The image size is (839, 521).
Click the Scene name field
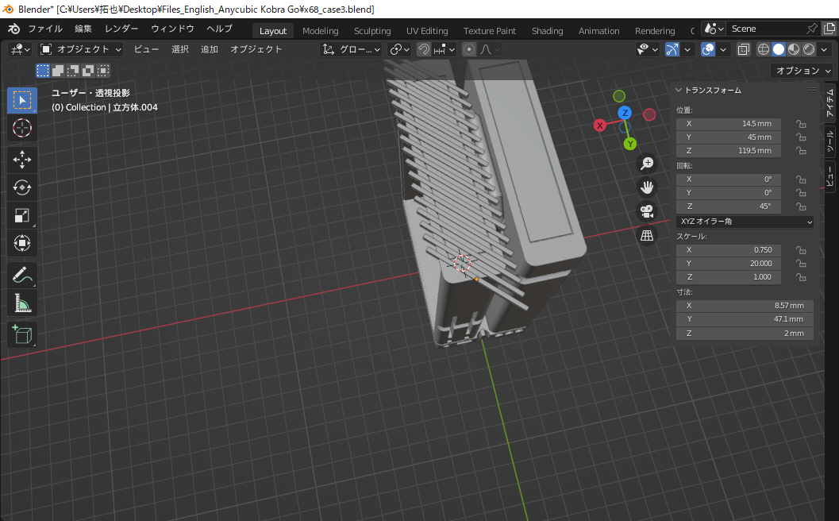tap(766, 29)
